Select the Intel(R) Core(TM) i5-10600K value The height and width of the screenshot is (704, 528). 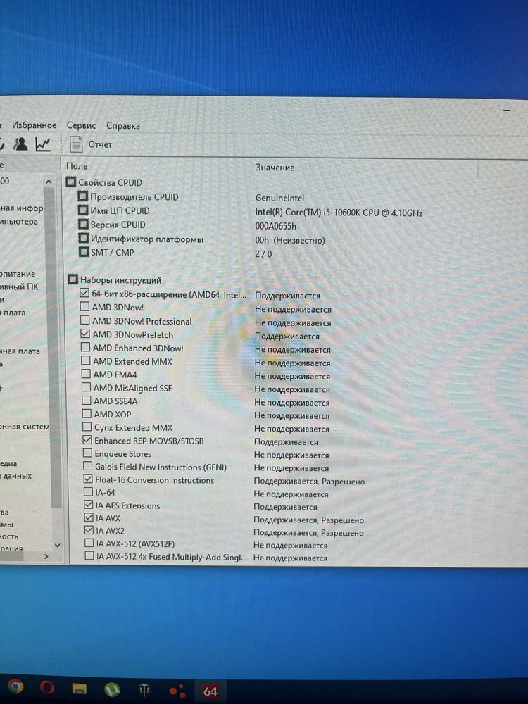(x=339, y=213)
